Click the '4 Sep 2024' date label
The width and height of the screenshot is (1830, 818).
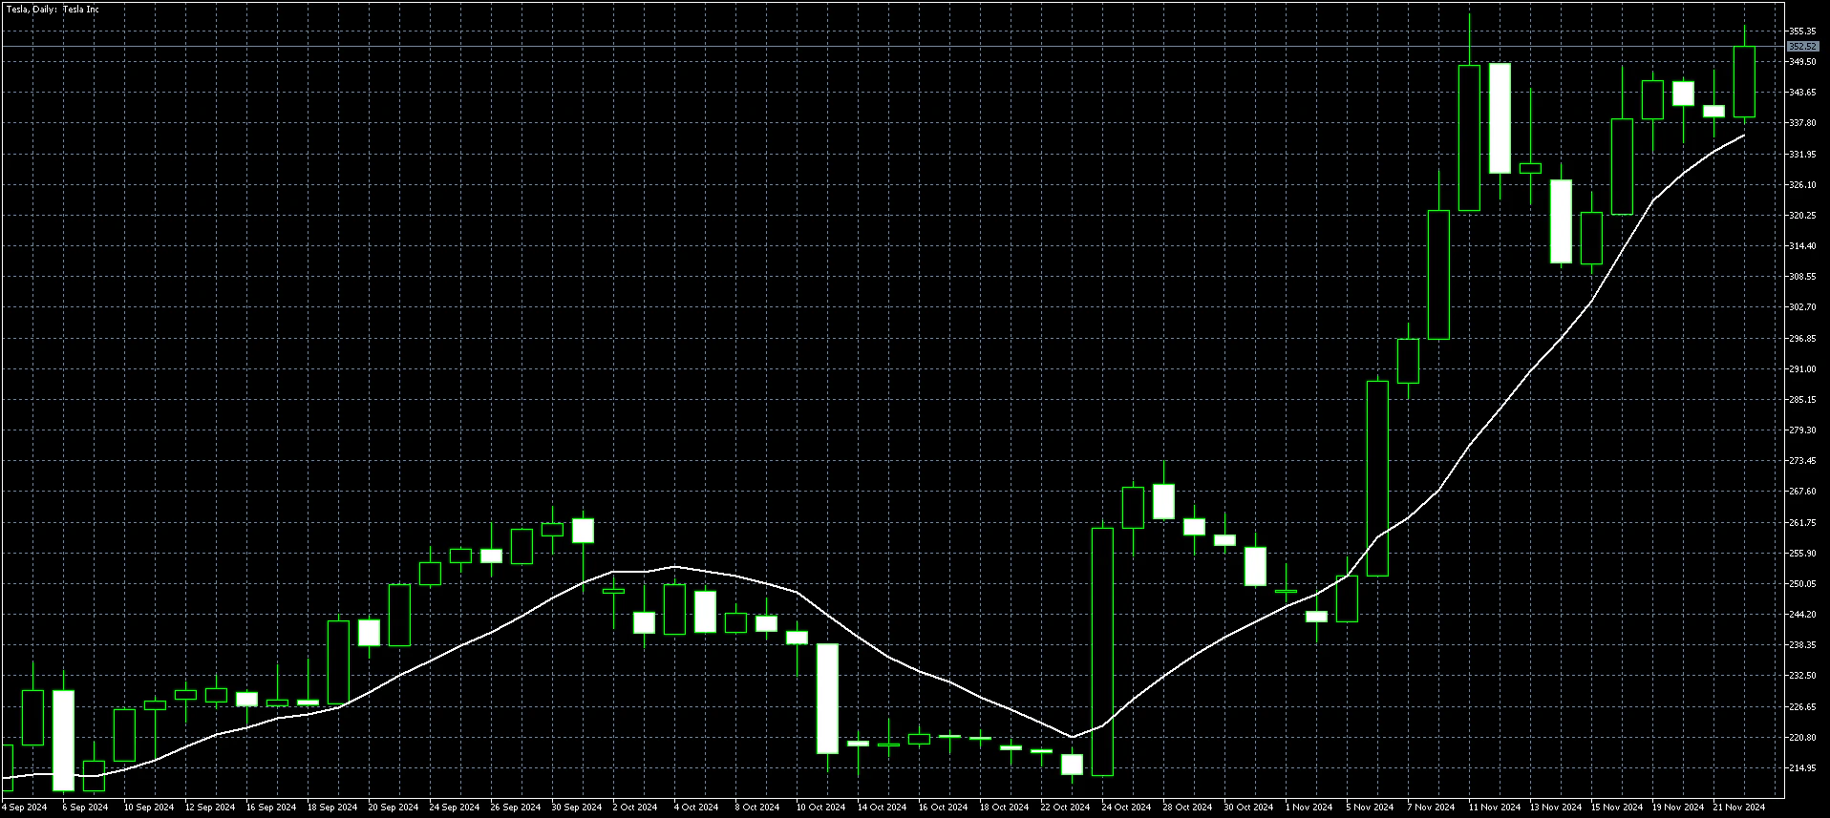click(x=25, y=808)
